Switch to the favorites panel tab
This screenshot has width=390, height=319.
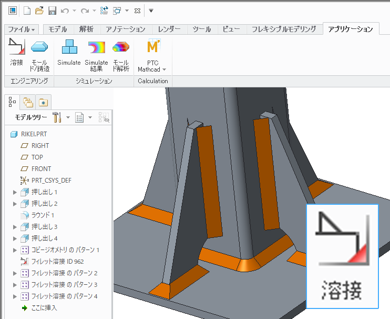[x=43, y=102]
